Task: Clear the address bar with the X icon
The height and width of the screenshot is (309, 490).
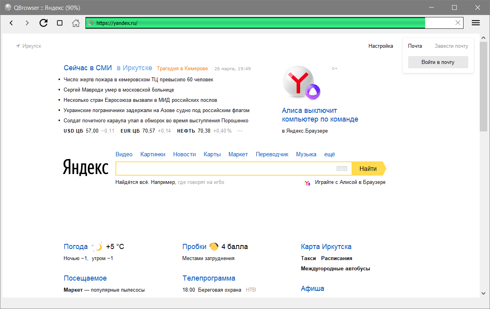Action: tap(458, 23)
